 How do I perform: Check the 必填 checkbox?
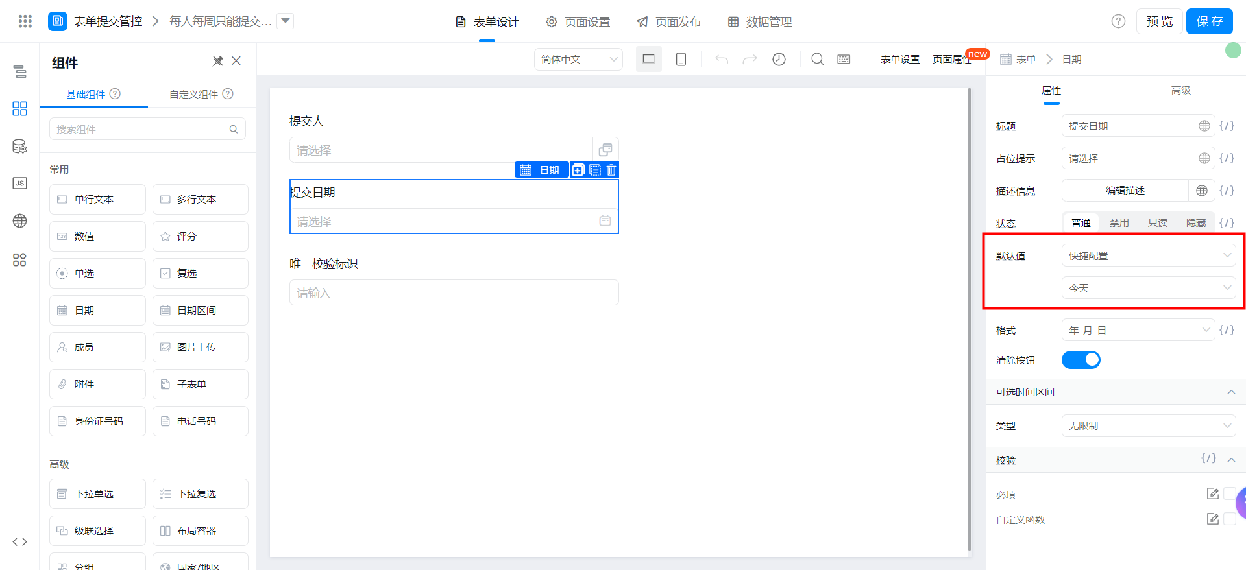coord(1229,494)
